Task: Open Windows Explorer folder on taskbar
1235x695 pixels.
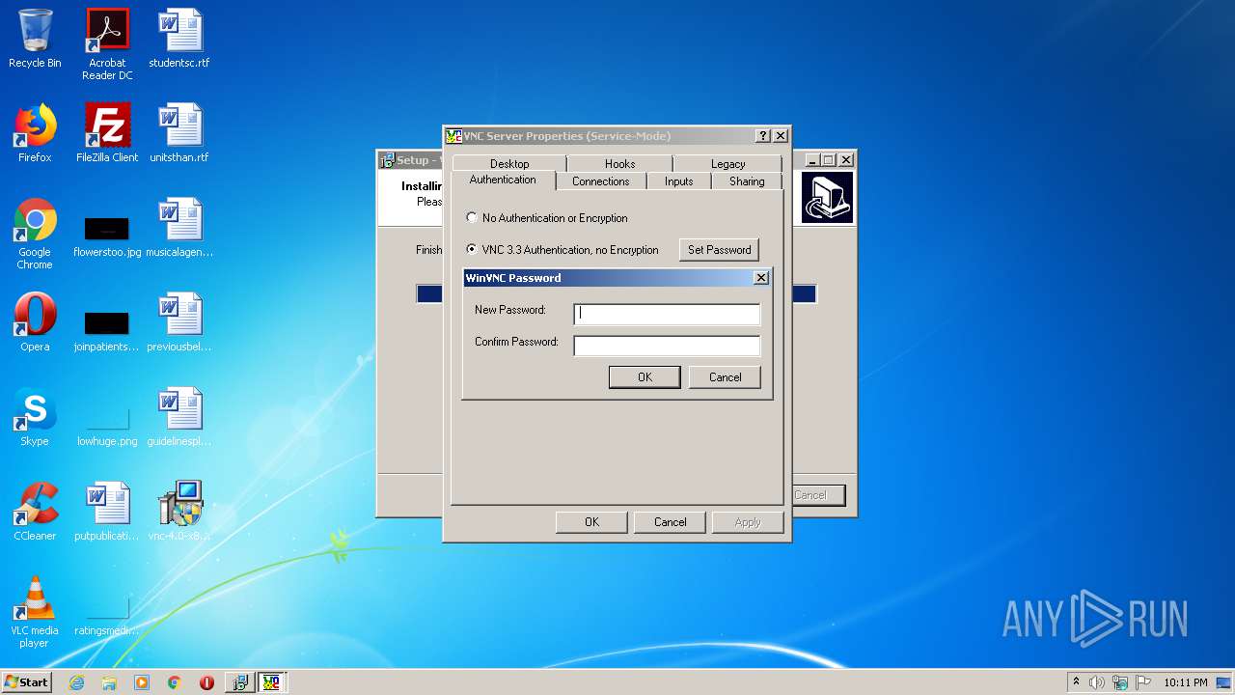Action: pyautogui.click(x=109, y=682)
